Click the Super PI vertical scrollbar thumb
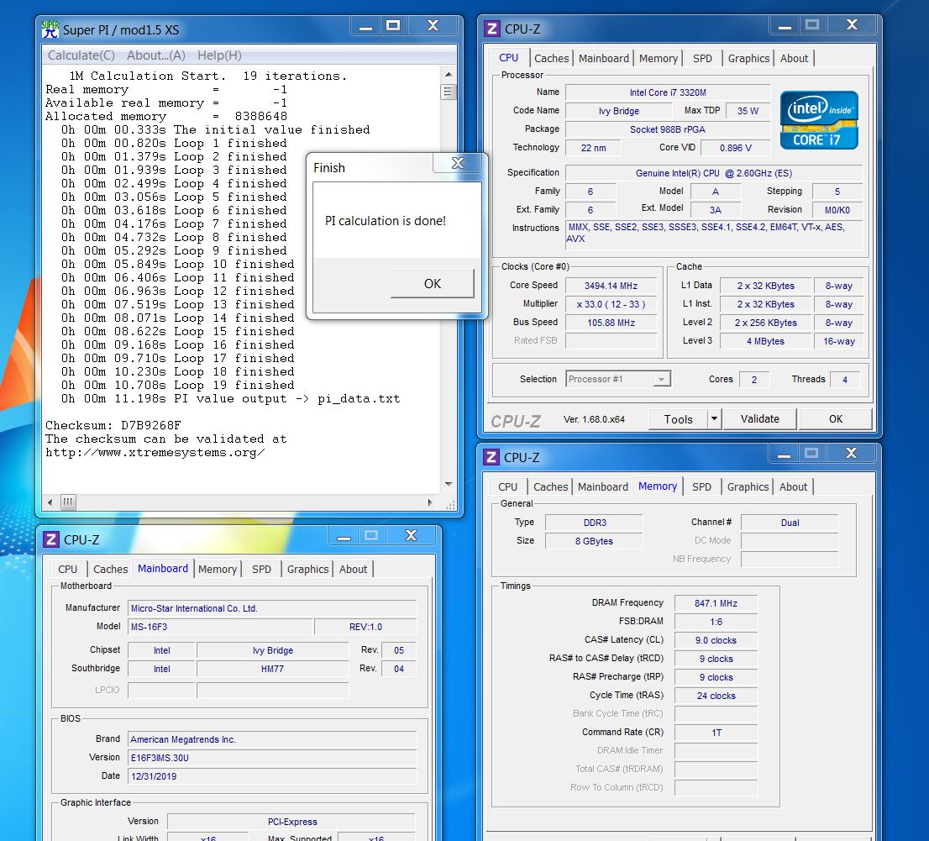929x841 pixels. [449, 92]
